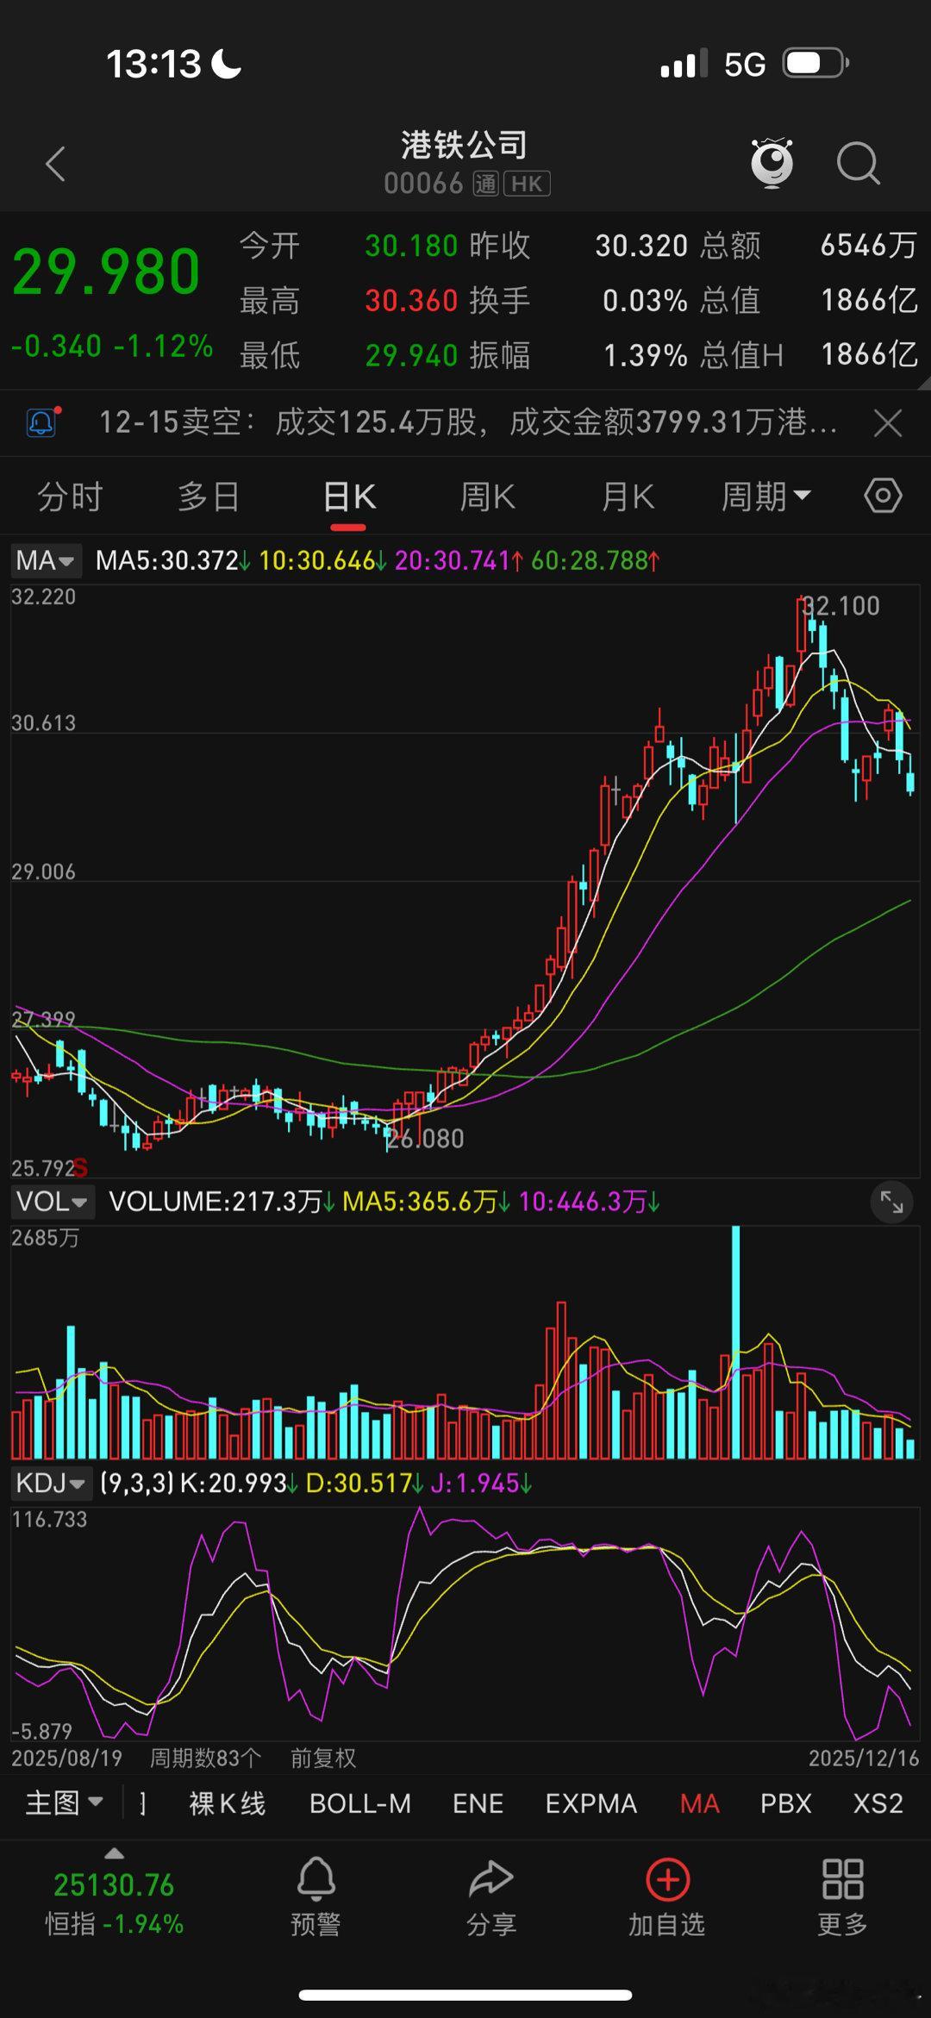Tap the 港铁公司 stock title

464,145
